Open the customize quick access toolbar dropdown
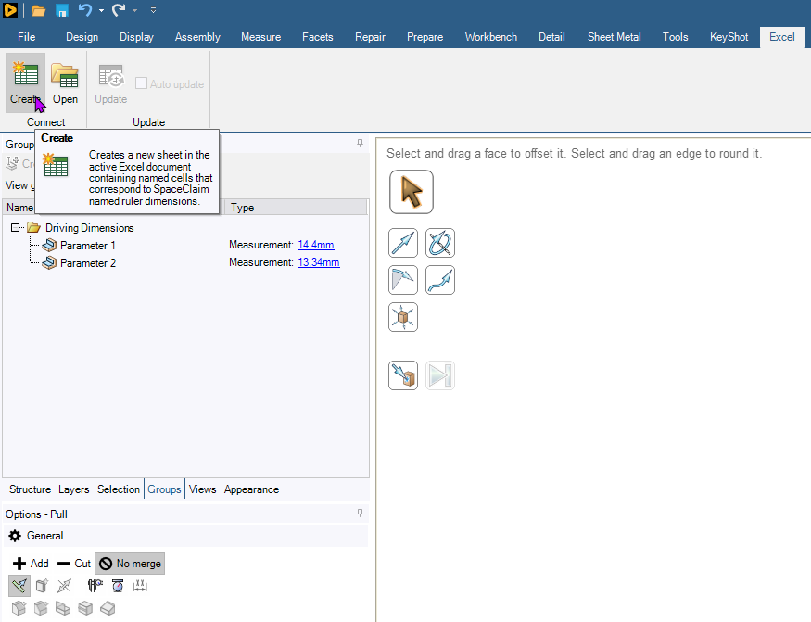The width and height of the screenshot is (811, 622). (x=154, y=10)
